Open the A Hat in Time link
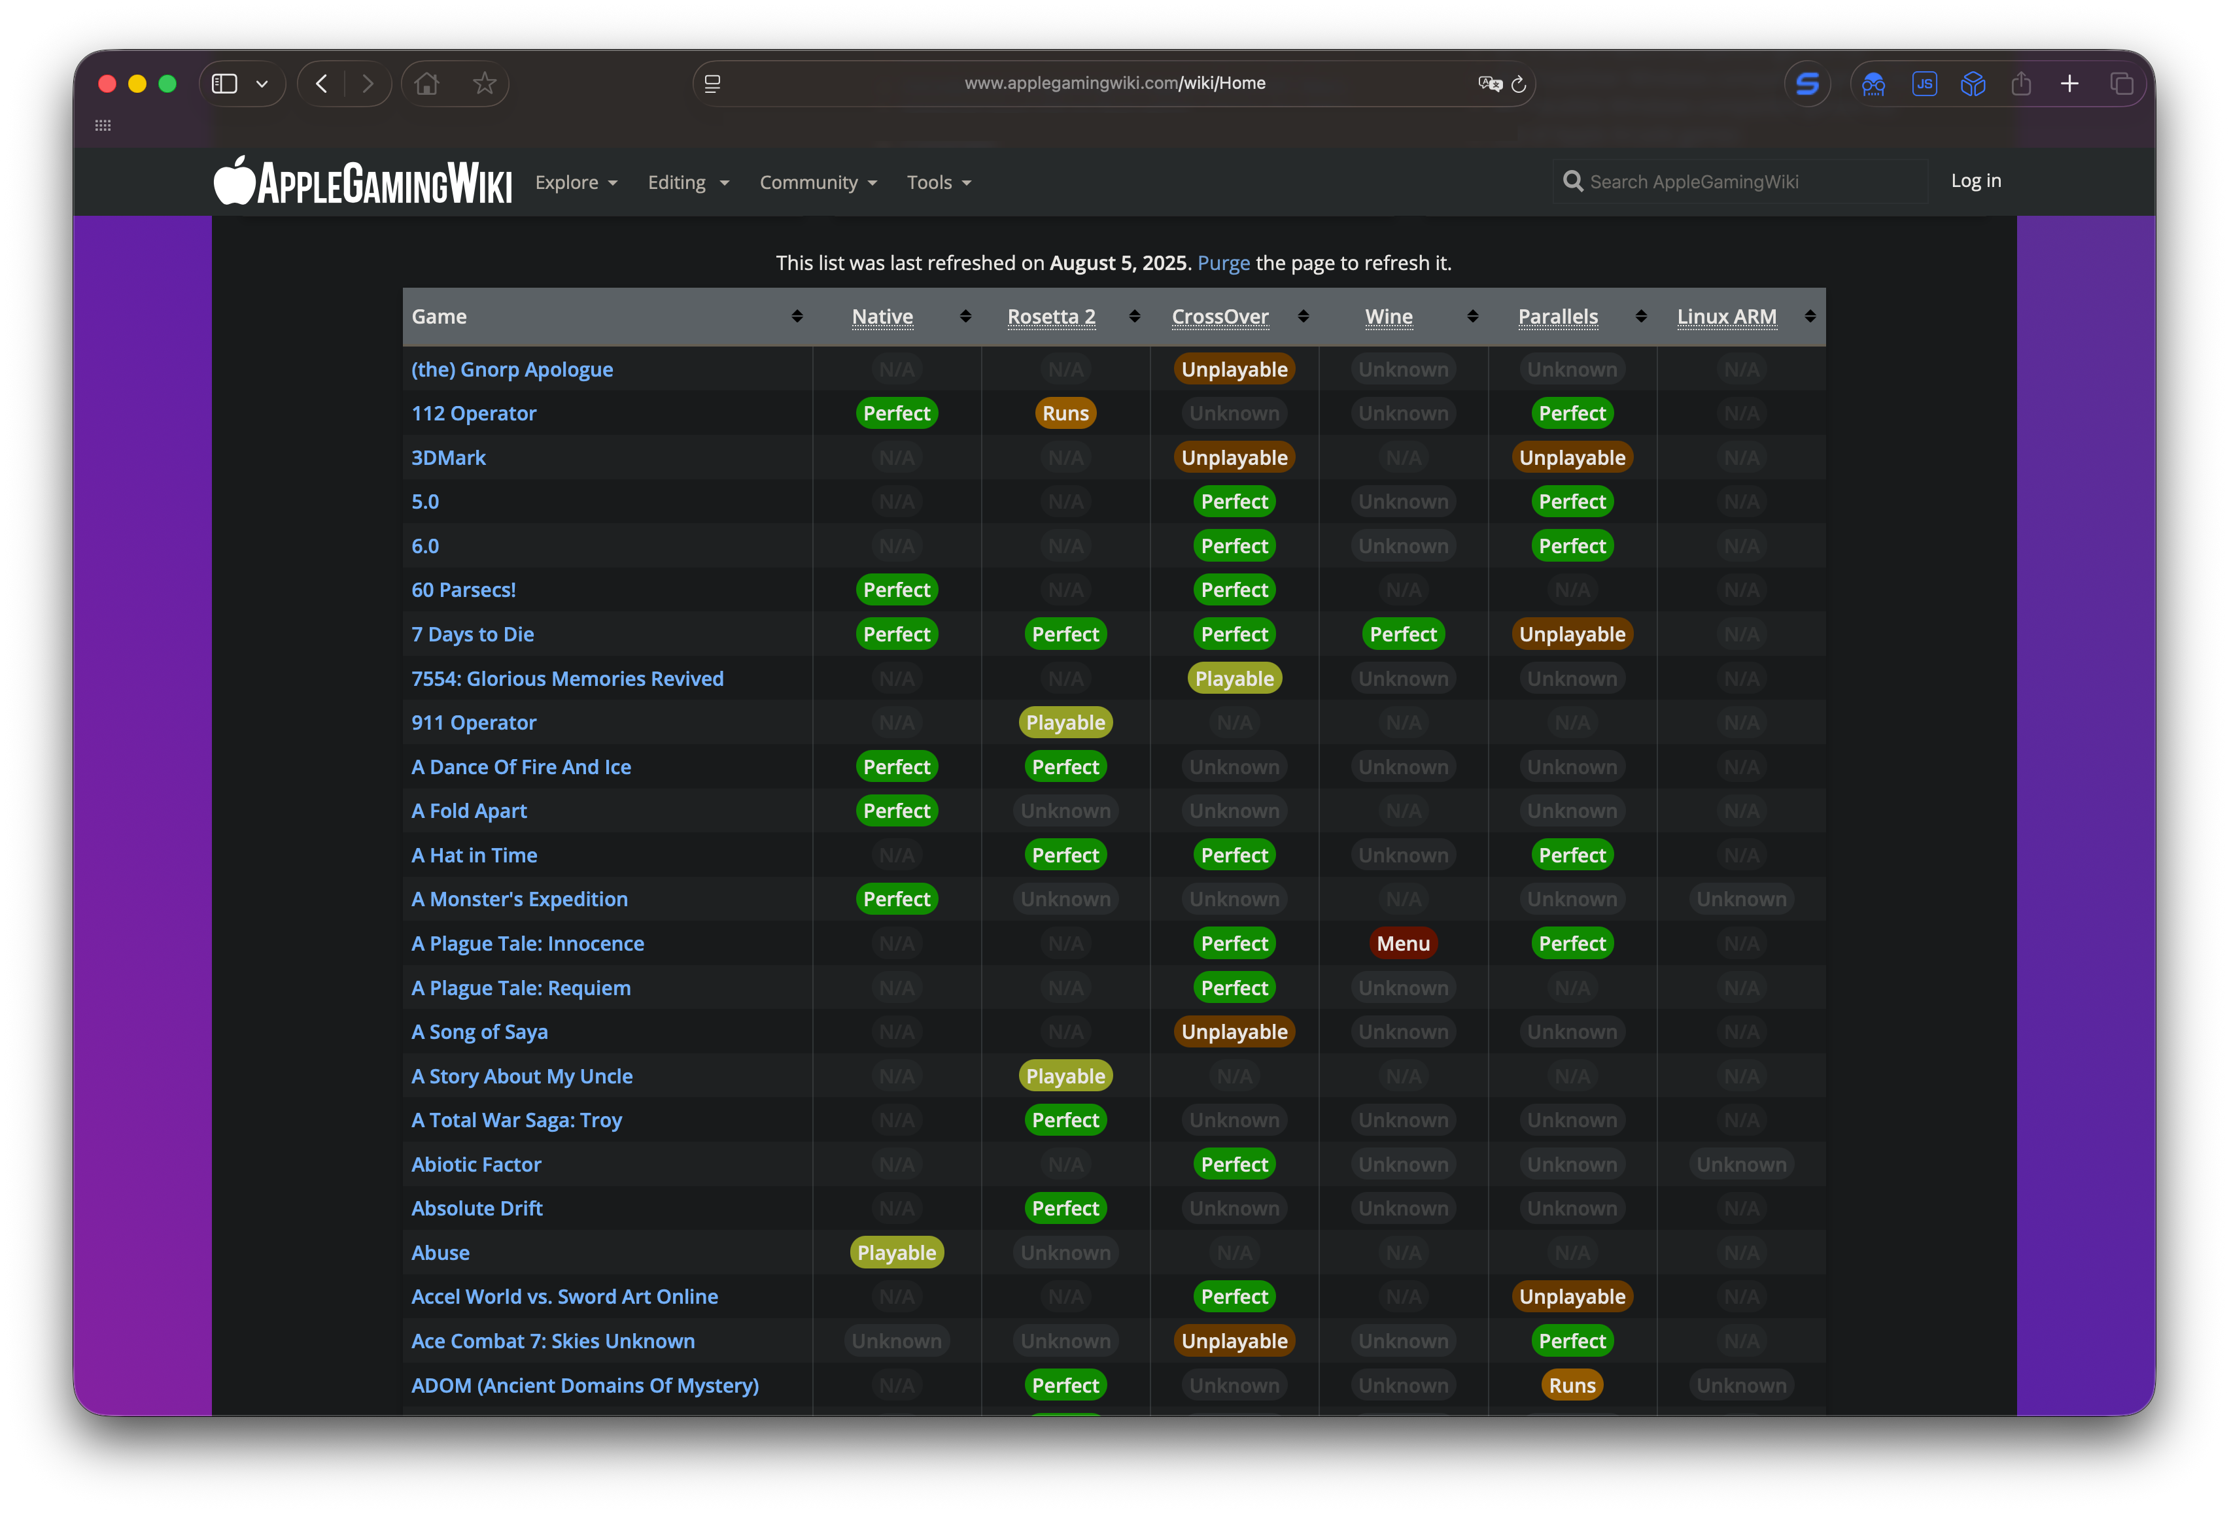 [x=475, y=855]
